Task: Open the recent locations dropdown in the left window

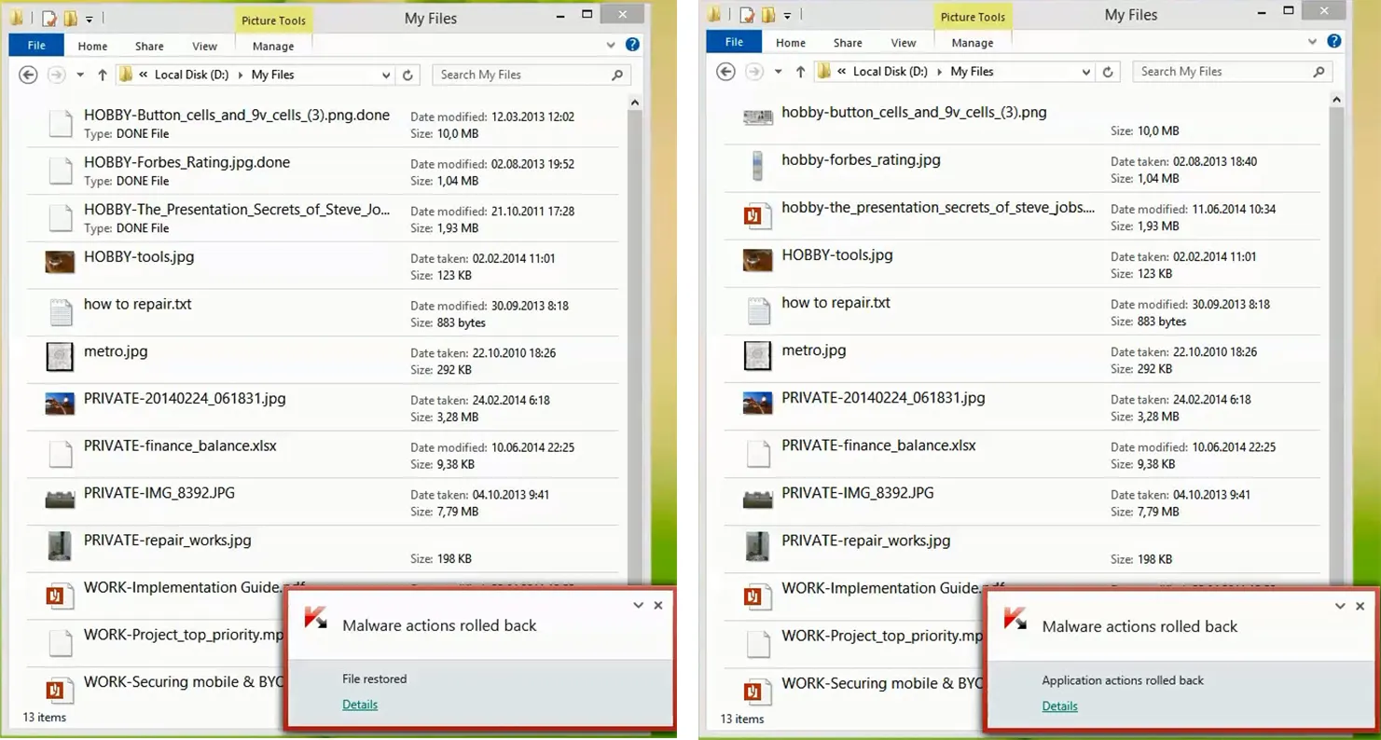Action: pos(80,75)
